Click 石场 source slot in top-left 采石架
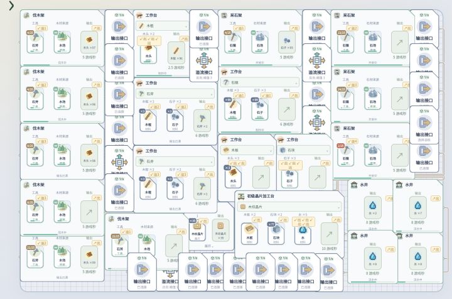The image size is (452, 299). click(x=260, y=42)
